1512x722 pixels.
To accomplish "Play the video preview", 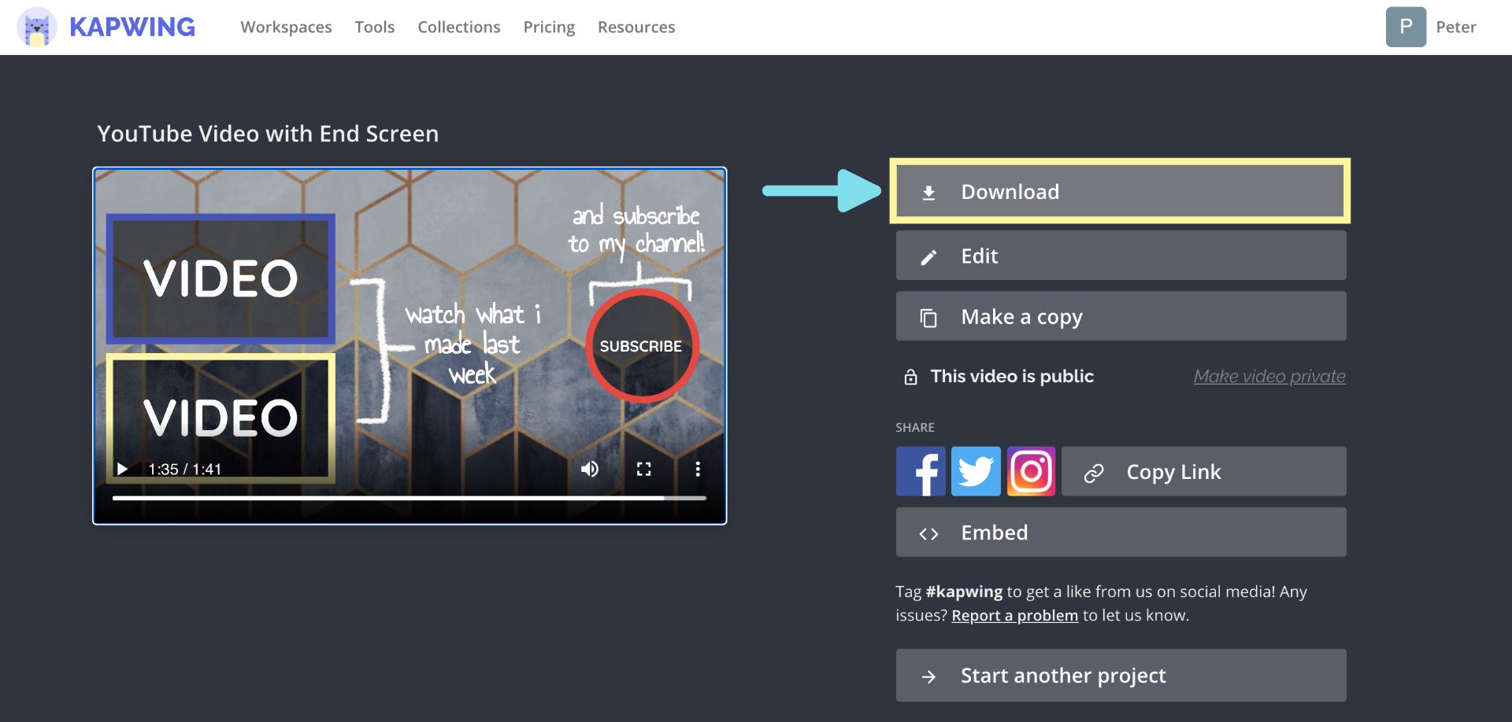I will [x=123, y=470].
